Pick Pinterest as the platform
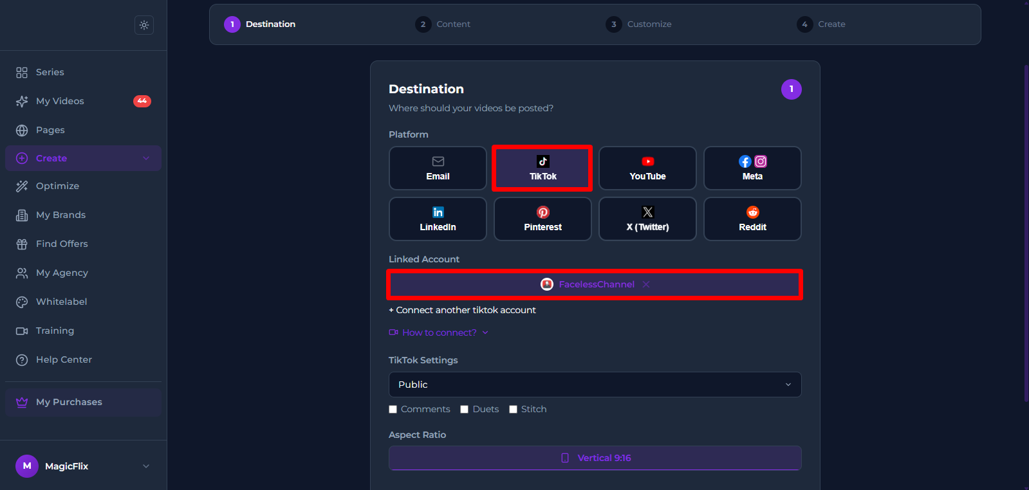This screenshot has height=490, width=1029. [542, 219]
